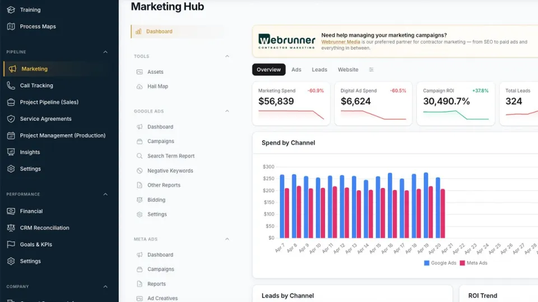Click the -60.9% Marketing Spend change
The width and height of the screenshot is (538, 302).
(x=316, y=91)
